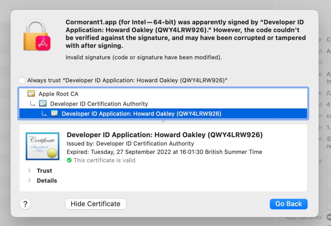
Task: Click the divider handle below the certificate chain
Action: click(x=163, y=121)
